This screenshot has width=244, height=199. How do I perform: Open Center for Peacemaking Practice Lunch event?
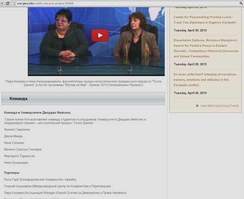tap(205, 20)
